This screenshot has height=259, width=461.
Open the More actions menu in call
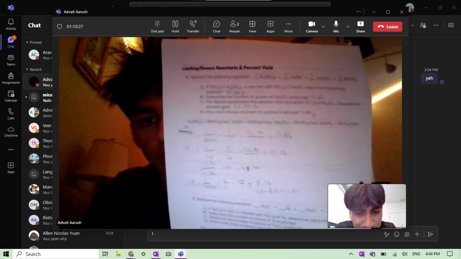(288, 27)
